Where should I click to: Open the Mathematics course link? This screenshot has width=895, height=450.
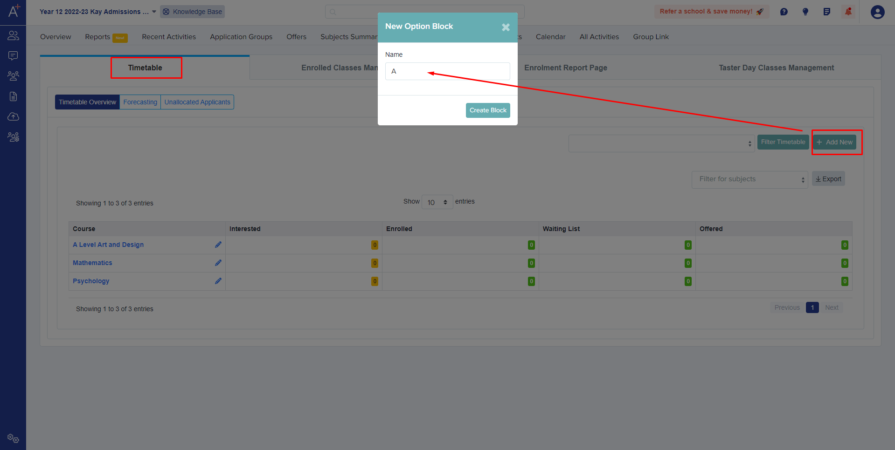[x=92, y=263]
